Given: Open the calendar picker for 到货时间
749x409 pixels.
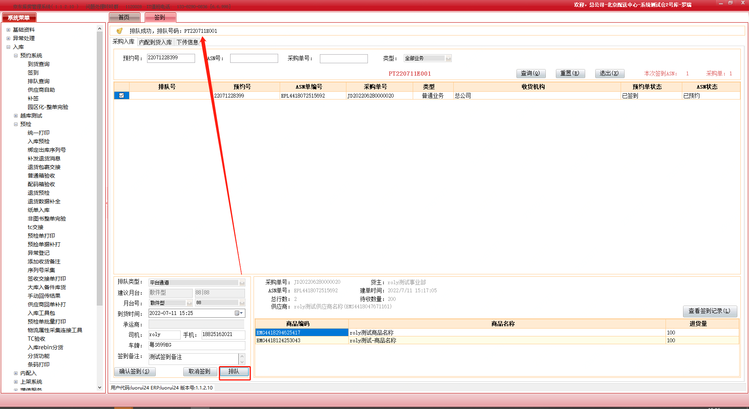Looking at the screenshot, I should tap(239, 313).
